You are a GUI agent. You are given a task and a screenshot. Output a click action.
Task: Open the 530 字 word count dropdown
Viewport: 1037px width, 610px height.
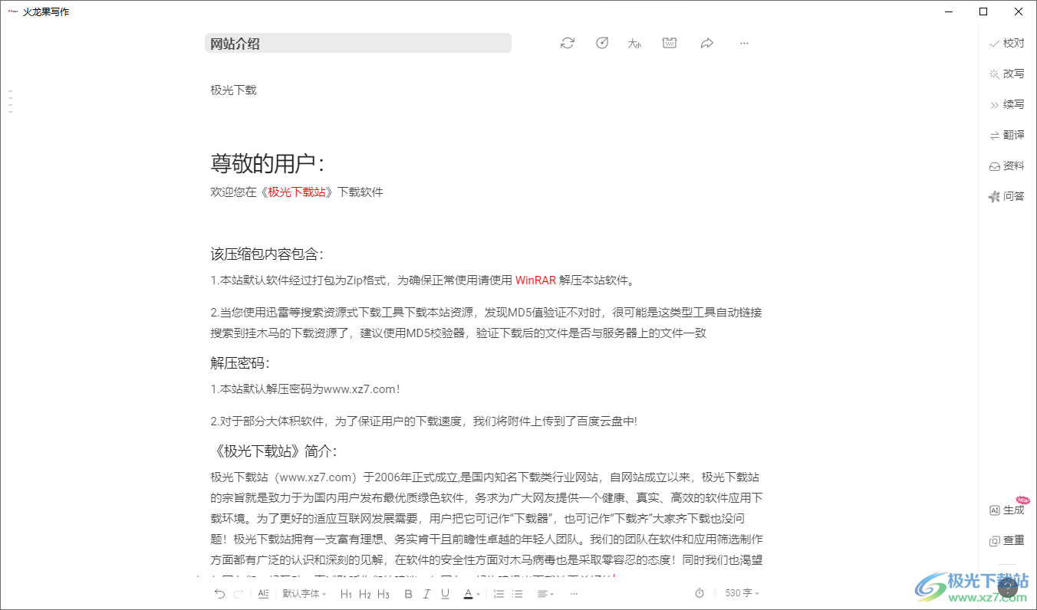742,593
